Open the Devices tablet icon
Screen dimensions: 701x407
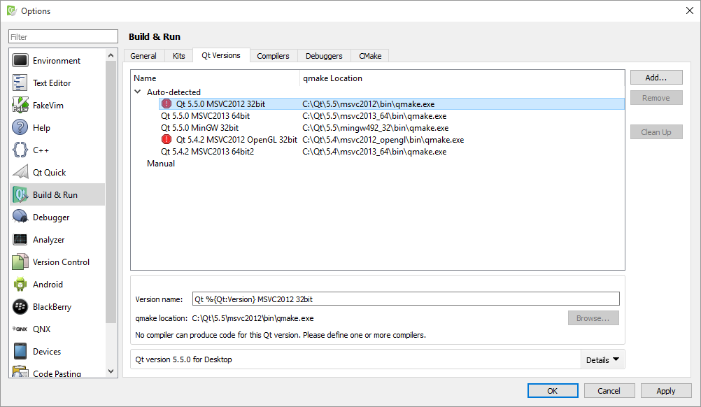point(20,351)
